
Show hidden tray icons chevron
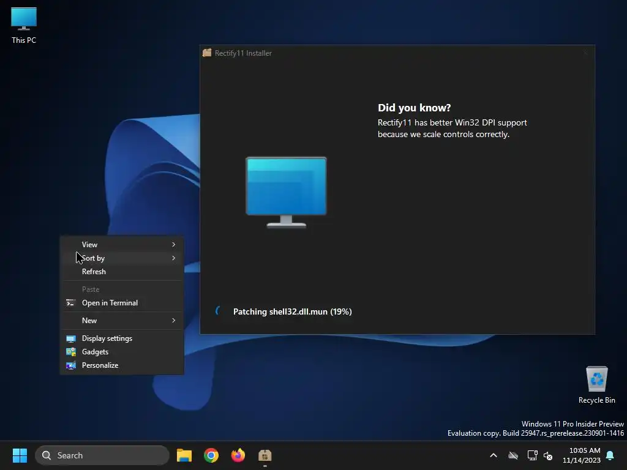pyautogui.click(x=494, y=455)
